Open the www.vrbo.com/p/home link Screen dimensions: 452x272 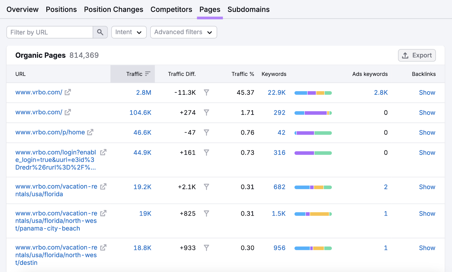(x=50, y=132)
